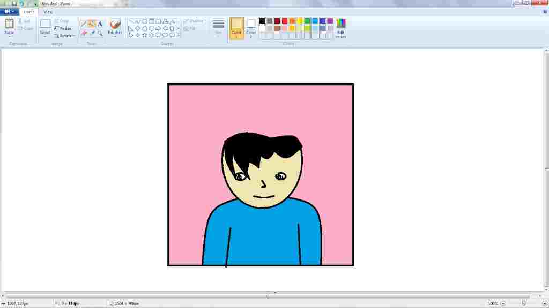The width and height of the screenshot is (549, 308).
Task: Click the Select rectangle icon
Action: 45,24
